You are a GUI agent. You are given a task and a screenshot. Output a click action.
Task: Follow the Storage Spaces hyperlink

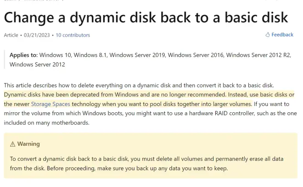(x=50, y=104)
